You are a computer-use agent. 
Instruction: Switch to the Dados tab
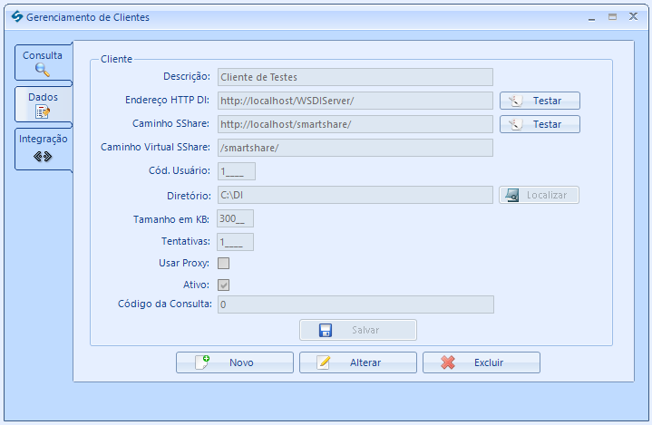click(x=44, y=104)
